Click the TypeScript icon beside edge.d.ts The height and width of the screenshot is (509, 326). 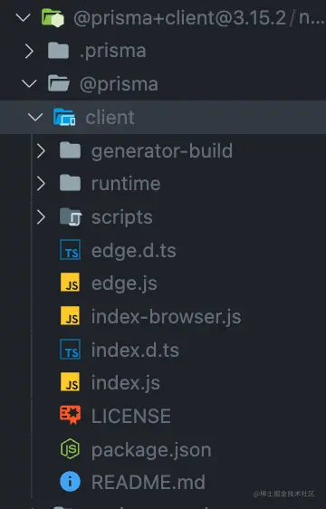pos(70,250)
